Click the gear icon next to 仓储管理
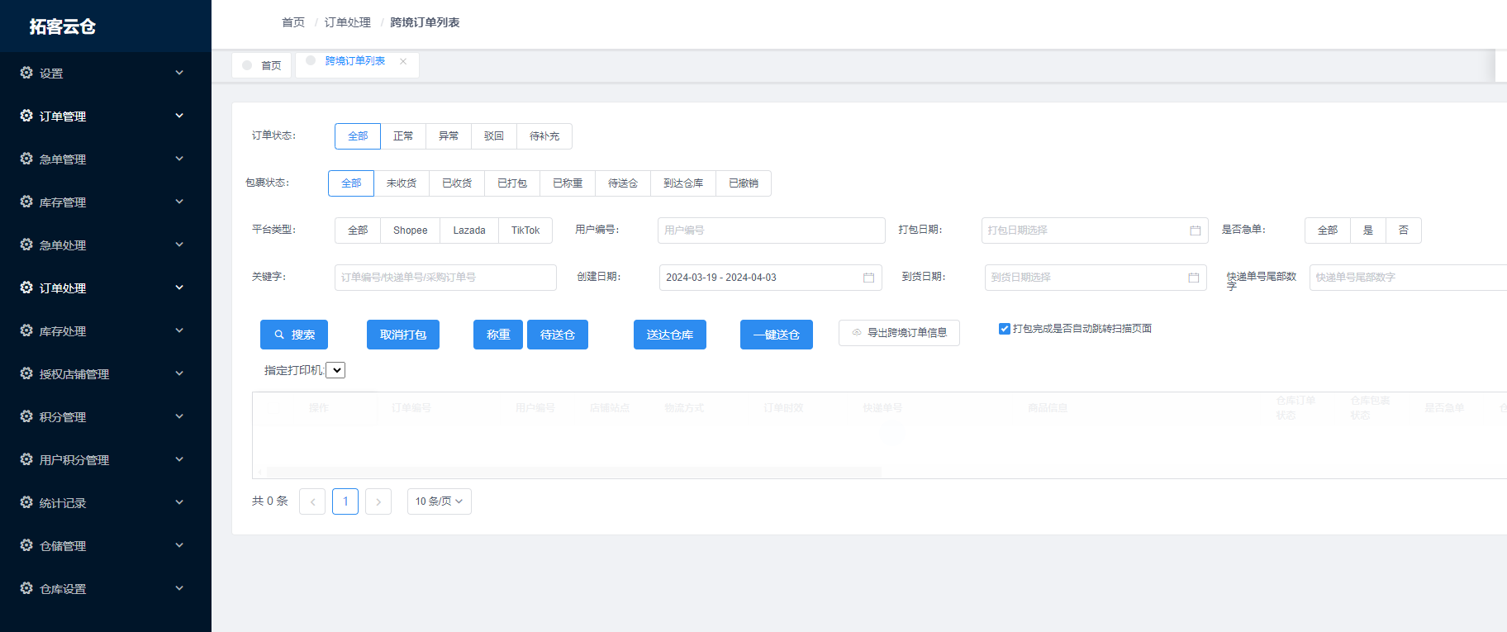 [x=26, y=545]
